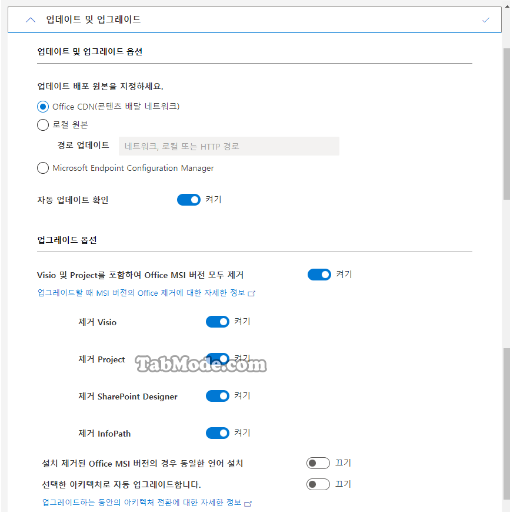The height and width of the screenshot is (512, 510).
Task: Click the 업데이트 및 업그레이드 header title
Action: (x=94, y=19)
